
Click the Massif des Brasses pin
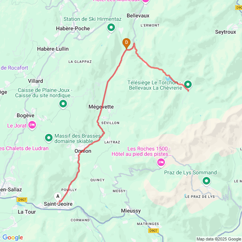(x=49, y=138)
